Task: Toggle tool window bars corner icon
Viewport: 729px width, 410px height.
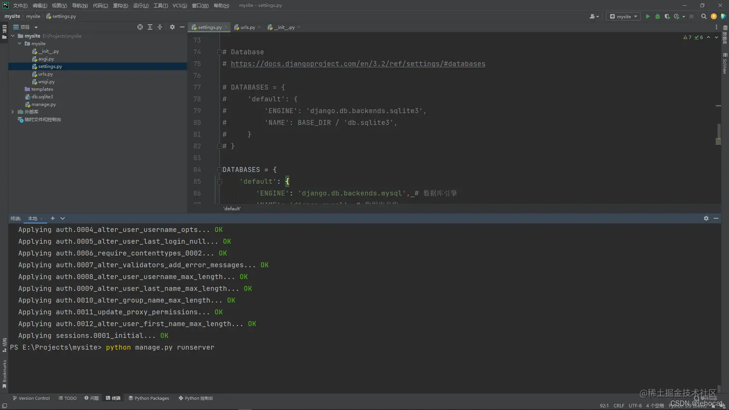Action: [x=4, y=406]
